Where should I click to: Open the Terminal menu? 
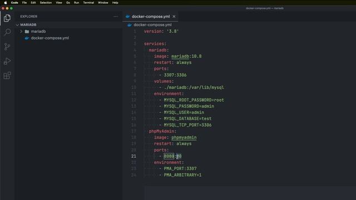click(88, 3)
